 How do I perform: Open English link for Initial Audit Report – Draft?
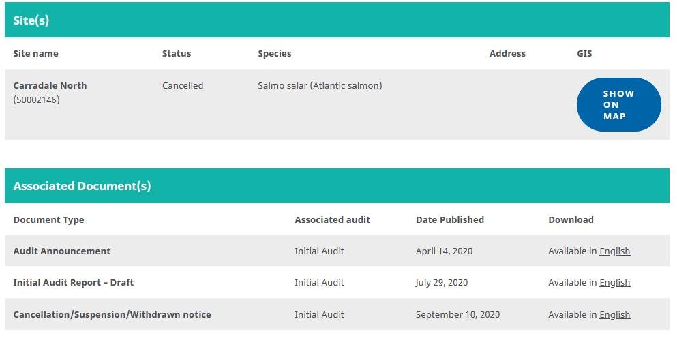[x=614, y=283]
